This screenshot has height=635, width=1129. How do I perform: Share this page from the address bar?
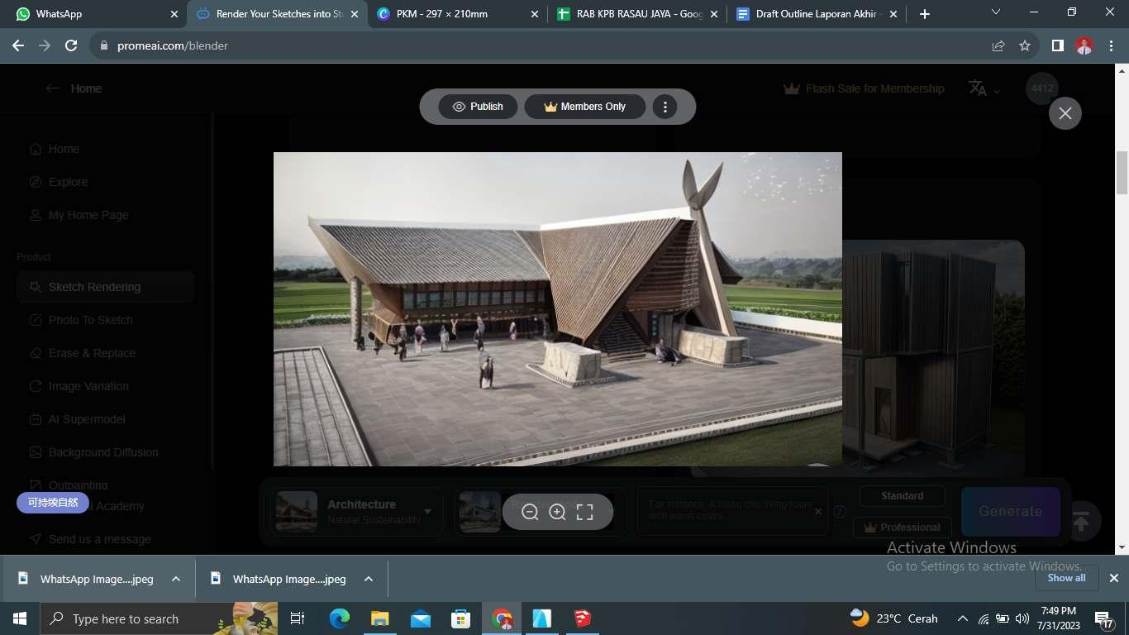point(998,46)
